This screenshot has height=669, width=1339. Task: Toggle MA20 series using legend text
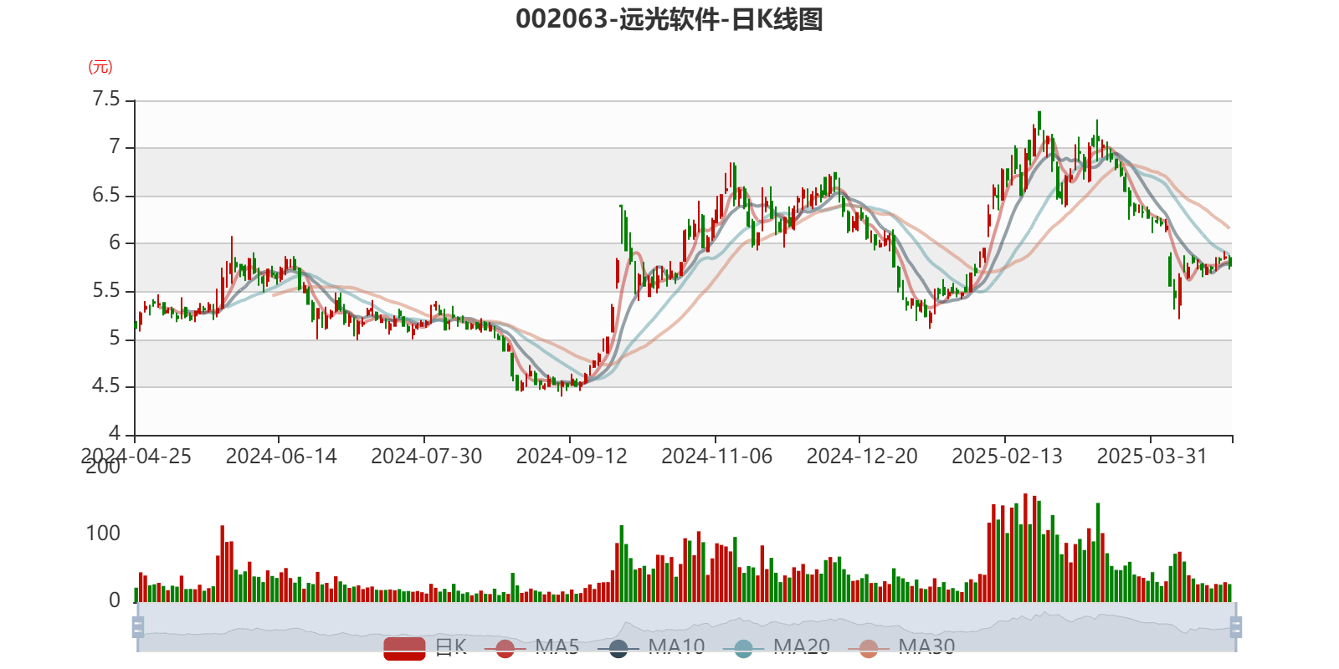(801, 646)
